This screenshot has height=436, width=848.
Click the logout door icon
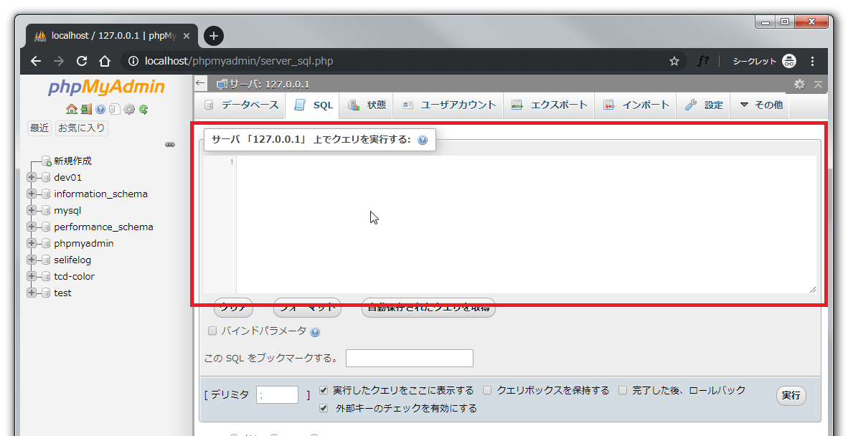click(x=85, y=110)
